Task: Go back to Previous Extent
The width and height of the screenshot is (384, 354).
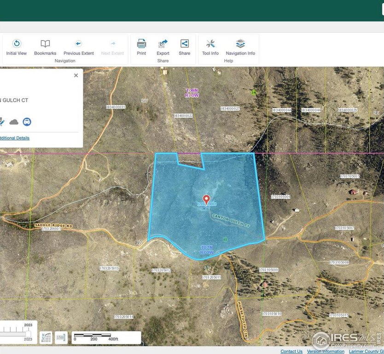Action: [x=78, y=44]
